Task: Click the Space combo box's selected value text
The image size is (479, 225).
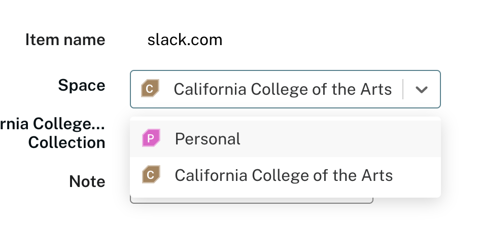Action: click(x=282, y=90)
